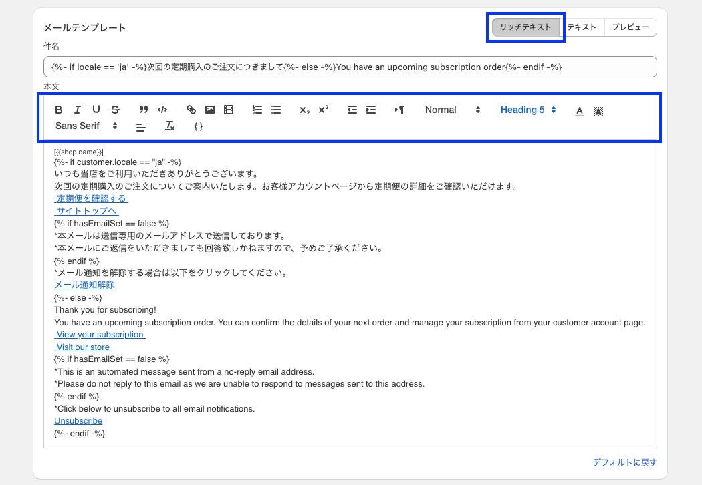Click '*本メールは送信専用のメールアドレス' line
Screen dimensions: 702x485
pyautogui.click(x=170, y=236)
